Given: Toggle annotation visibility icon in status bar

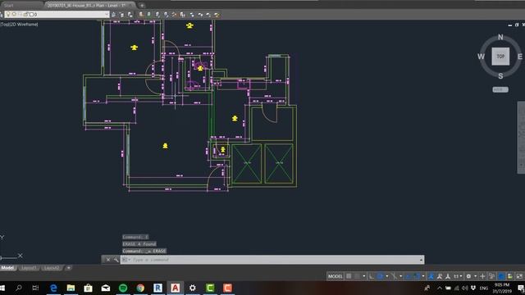Looking at the screenshot, I should pos(431,276).
